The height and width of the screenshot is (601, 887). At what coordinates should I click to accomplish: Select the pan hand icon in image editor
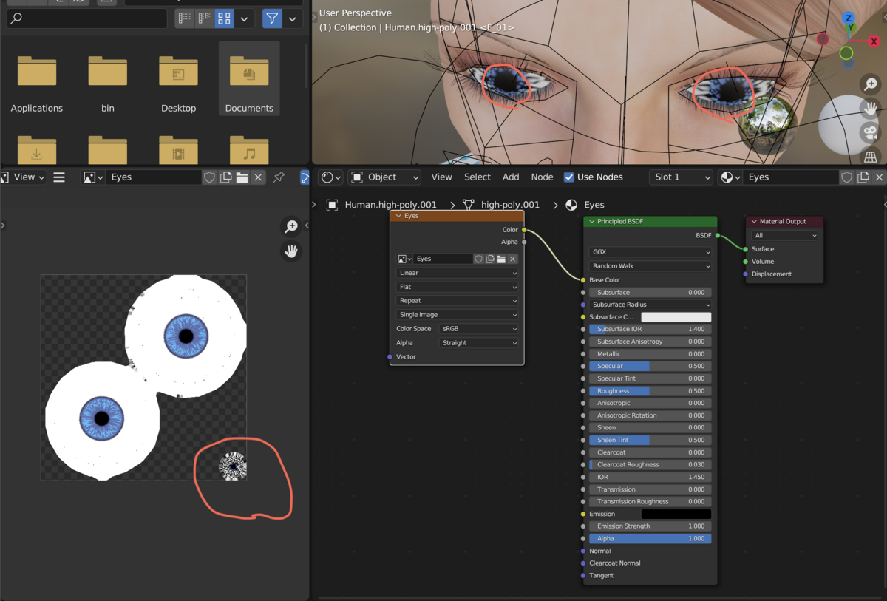290,251
